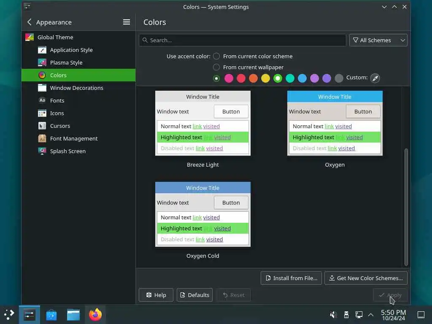Open the clock showing 5:50 PM
Viewport: 432px width, 324px height.
coord(394,315)
